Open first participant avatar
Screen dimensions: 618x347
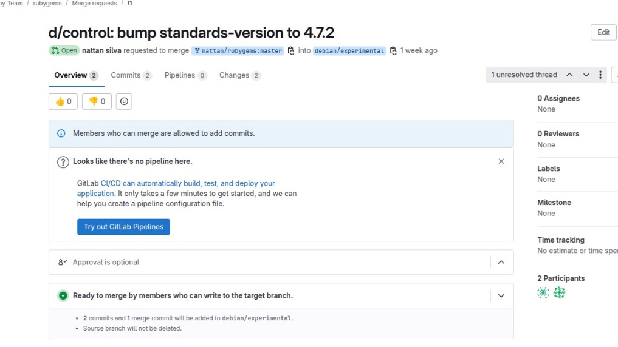pos(543,292)
